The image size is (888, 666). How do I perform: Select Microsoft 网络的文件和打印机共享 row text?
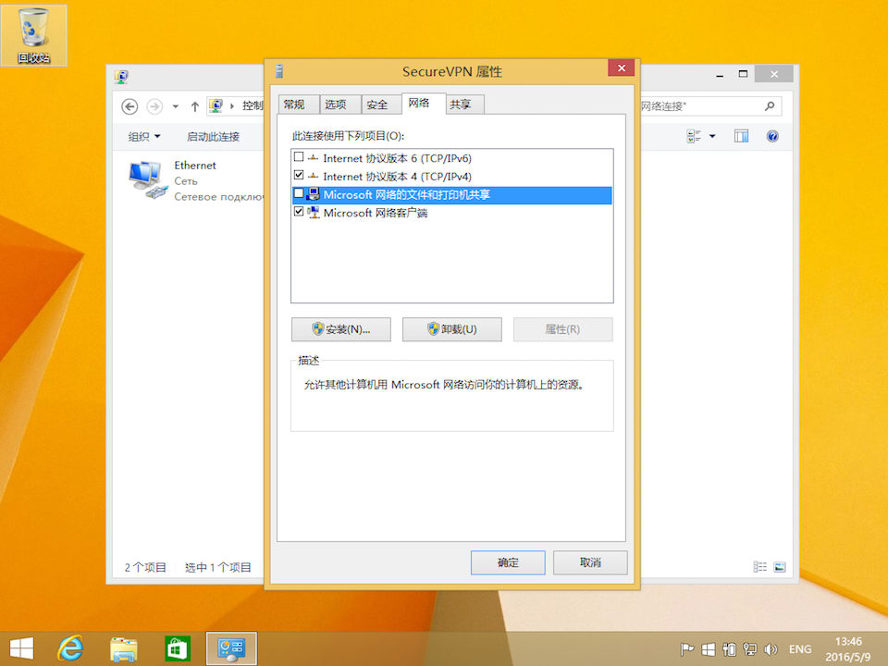(407, 195)
